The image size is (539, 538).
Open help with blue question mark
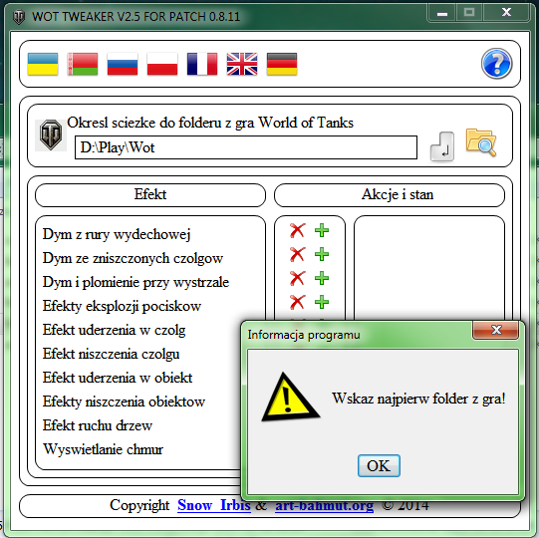coord(497,64)
